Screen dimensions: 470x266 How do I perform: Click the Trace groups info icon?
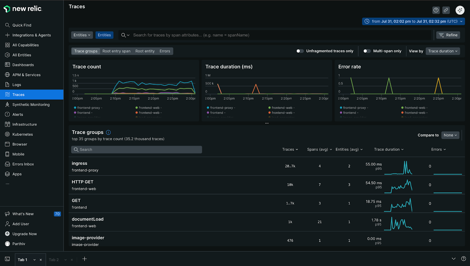click(x=108, y=132)
